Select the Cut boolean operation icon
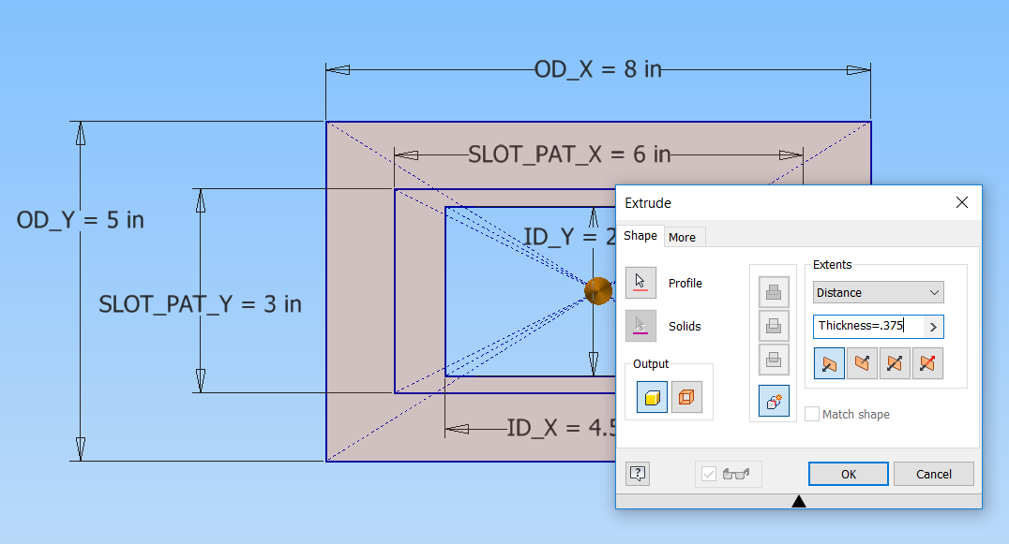Image resolution: width=1009 pixels, height=544 pixels. coord(774,326)
